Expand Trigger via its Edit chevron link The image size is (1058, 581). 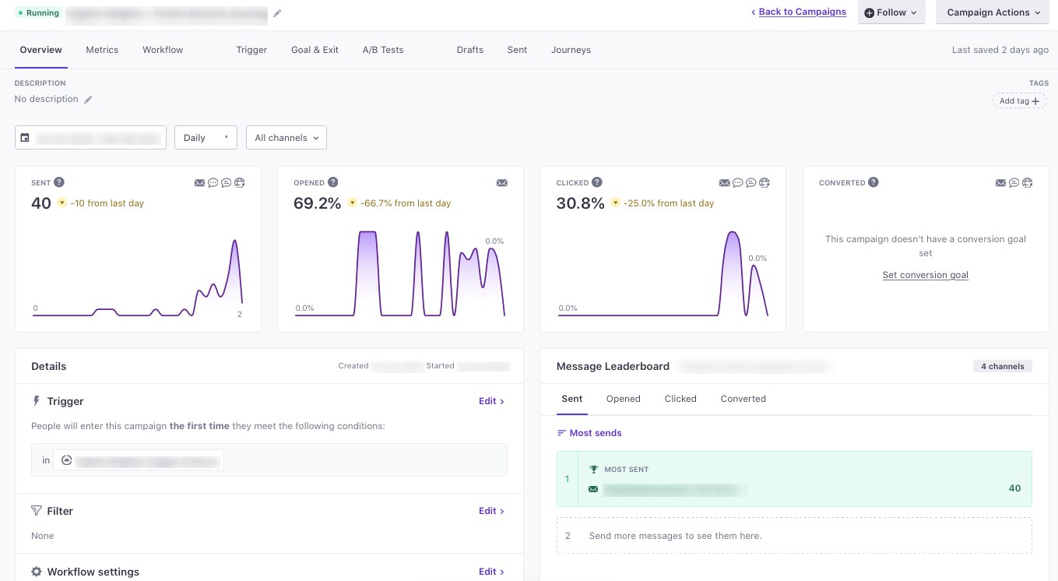coord(491,401)
